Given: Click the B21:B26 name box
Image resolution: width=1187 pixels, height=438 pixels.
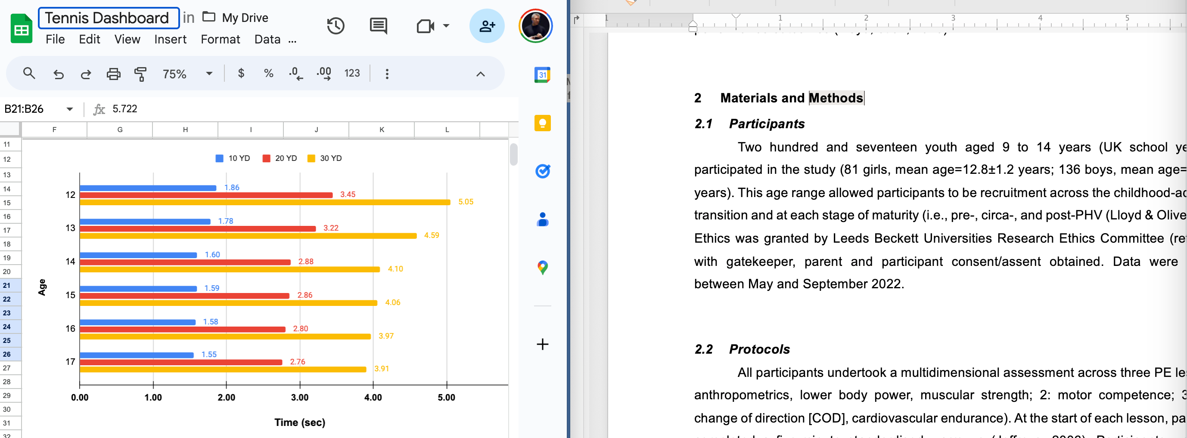Looking at the screenshot, I should pos(24,109).
